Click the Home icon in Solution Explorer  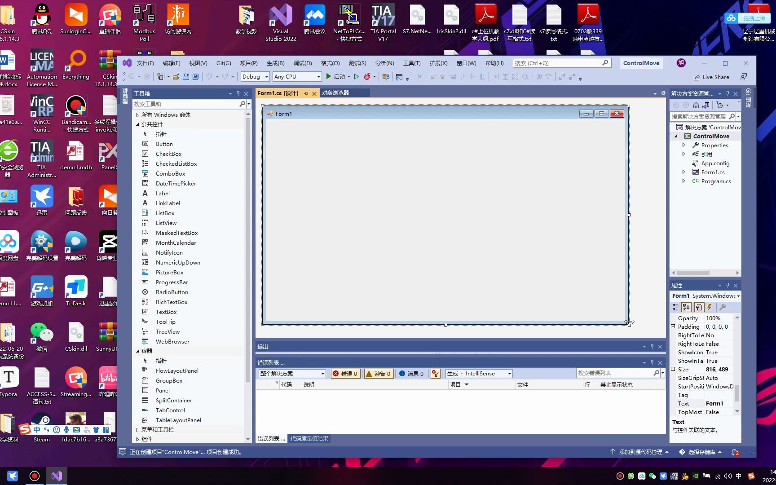click(696, 105)
